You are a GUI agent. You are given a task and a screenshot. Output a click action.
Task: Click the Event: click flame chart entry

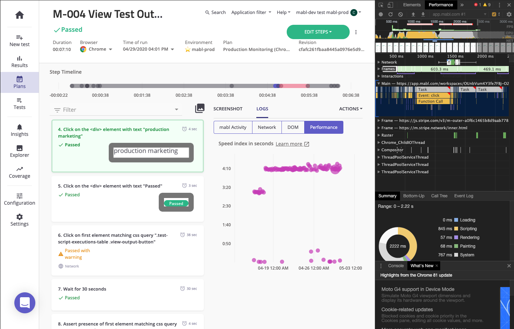[434, 95]
